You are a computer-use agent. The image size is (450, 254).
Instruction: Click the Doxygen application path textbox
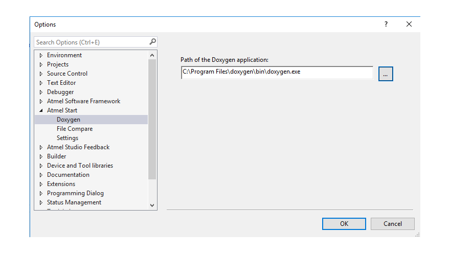(x=277, y=73)
